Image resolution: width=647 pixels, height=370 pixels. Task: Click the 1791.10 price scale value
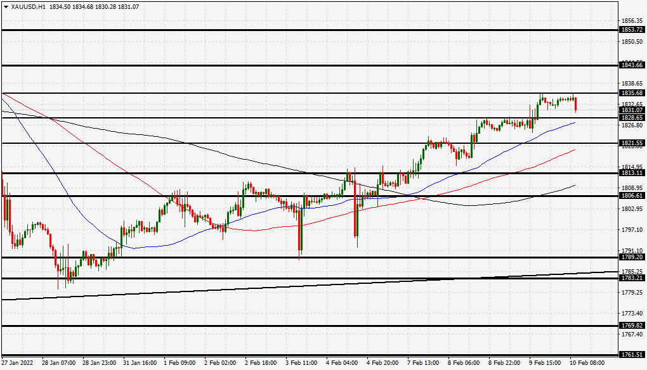click(632, 250)
